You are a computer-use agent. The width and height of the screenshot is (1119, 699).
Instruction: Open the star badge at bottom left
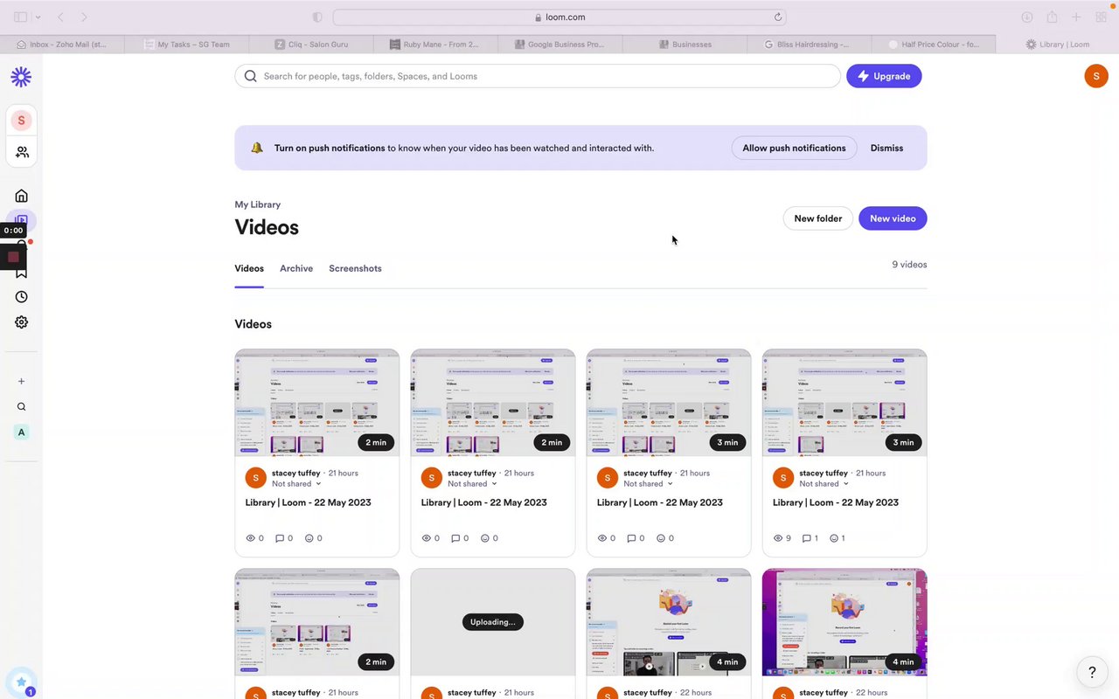21,682
